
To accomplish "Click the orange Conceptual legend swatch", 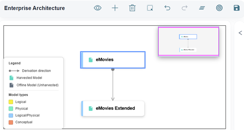I will (11, 122).
